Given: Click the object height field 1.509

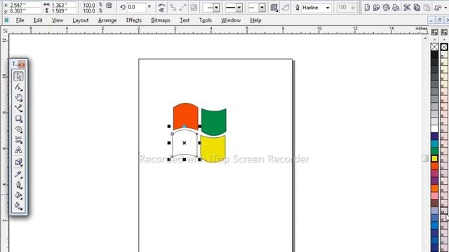Looking at the screenshot, I should pyautogui.click(x=63, y=11).
